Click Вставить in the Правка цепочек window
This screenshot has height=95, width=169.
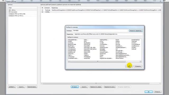(x=75, y=87)
